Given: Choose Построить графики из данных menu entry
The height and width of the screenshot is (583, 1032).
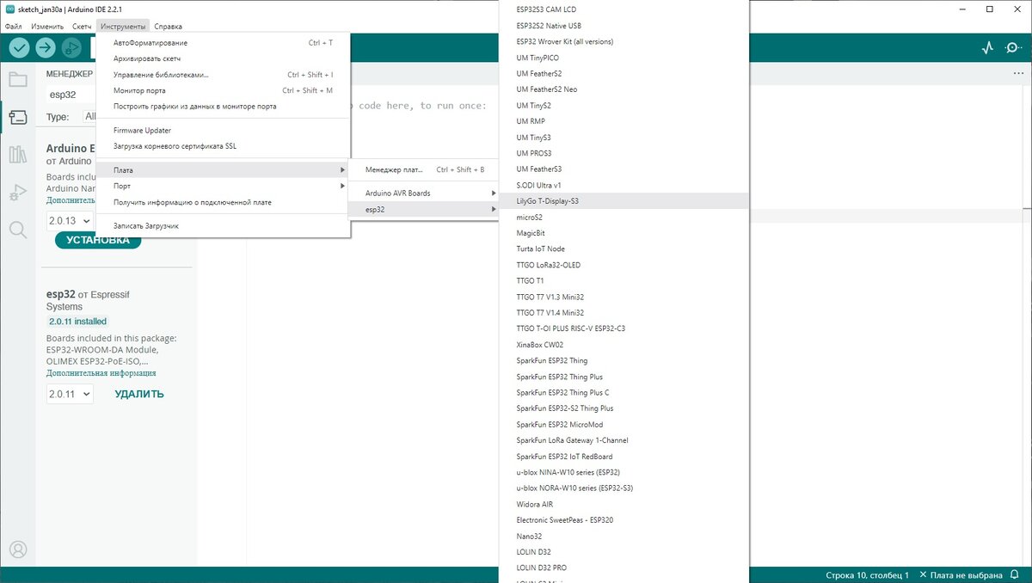Looking at the screenshot, I should tap(224, 107).
